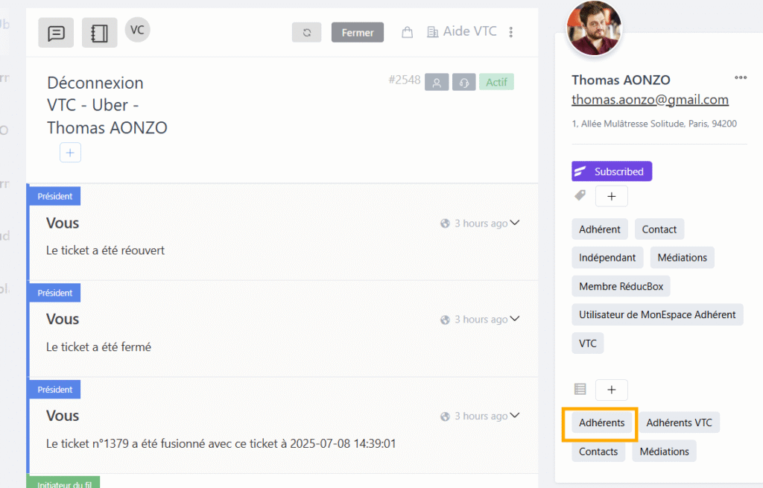Screen dimensions: 763x488
Task: Add a new tag with the plus button
Action: tap(611, 196)
